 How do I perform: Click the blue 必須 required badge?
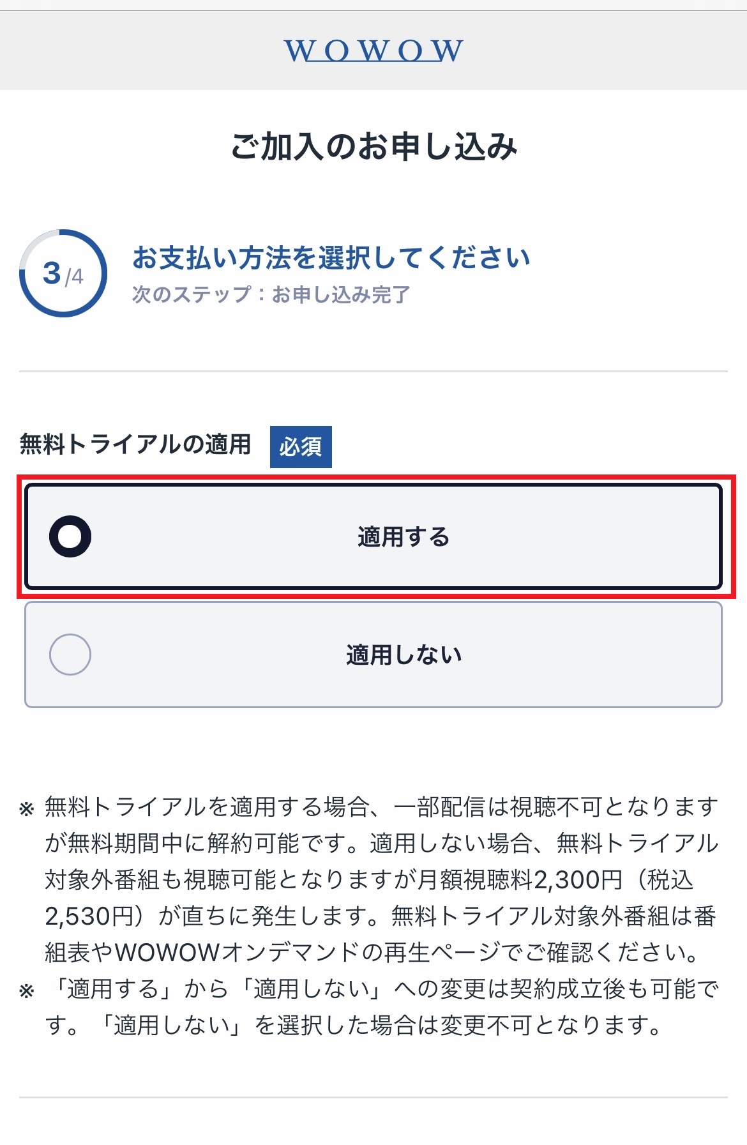(x=301, y=446)
